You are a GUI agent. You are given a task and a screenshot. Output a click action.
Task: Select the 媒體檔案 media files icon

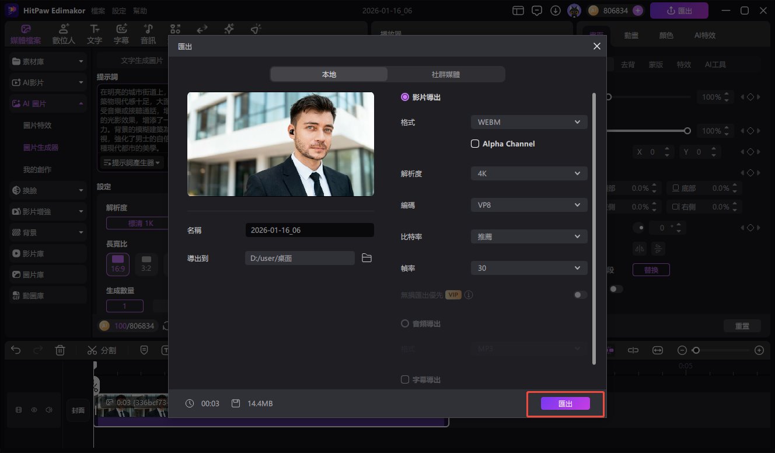[25, 33]
